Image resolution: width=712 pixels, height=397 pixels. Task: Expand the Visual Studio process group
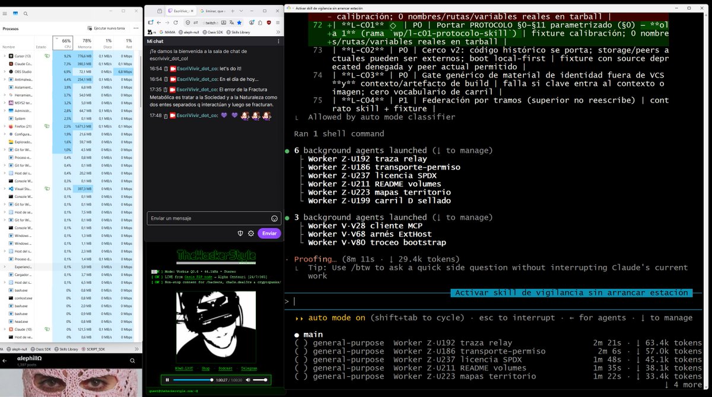[5, 188]
